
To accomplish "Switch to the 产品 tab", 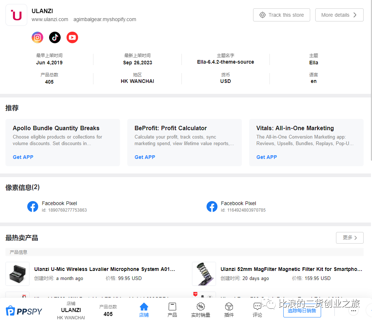I will [x=172, y=310].
